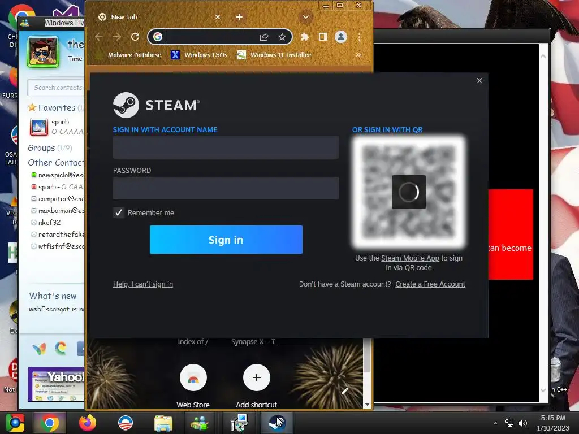Collapse the Groups section in Messenger
The height and width of the screenshot is (434, 579).
point(50,148)
